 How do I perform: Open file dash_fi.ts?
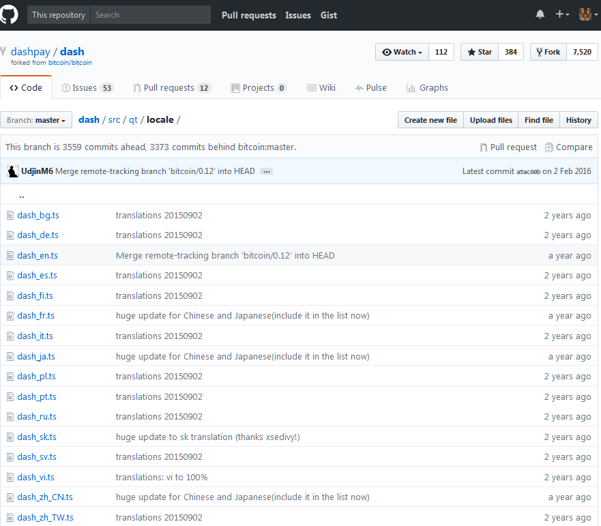pyautogui.click(x=35, y=295)
